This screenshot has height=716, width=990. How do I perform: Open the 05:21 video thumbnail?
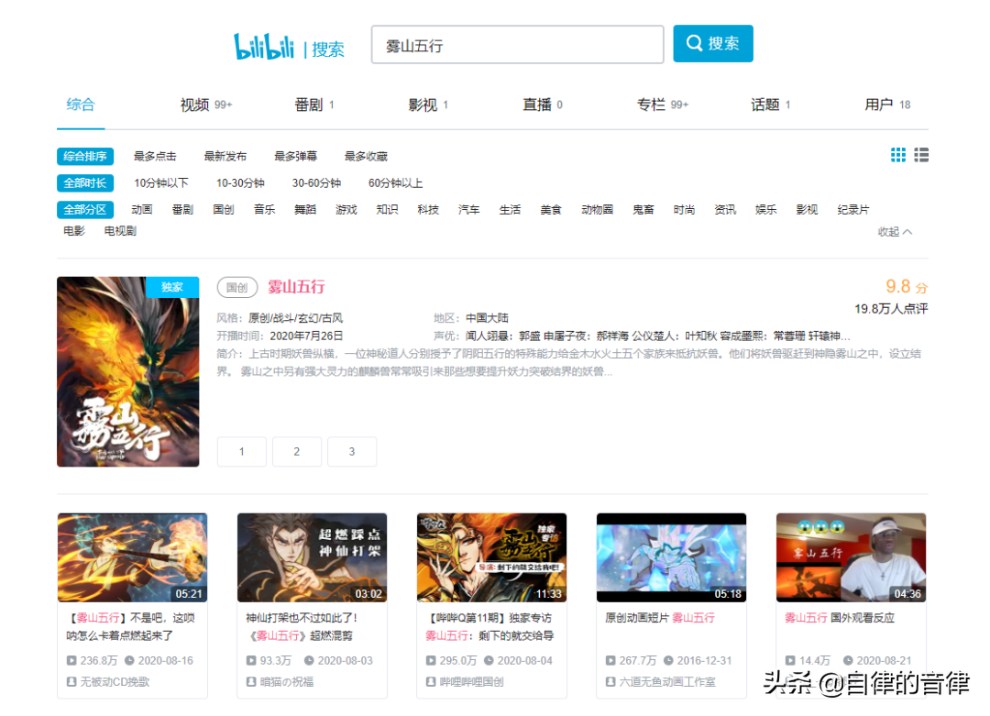[x=133, y=557]
